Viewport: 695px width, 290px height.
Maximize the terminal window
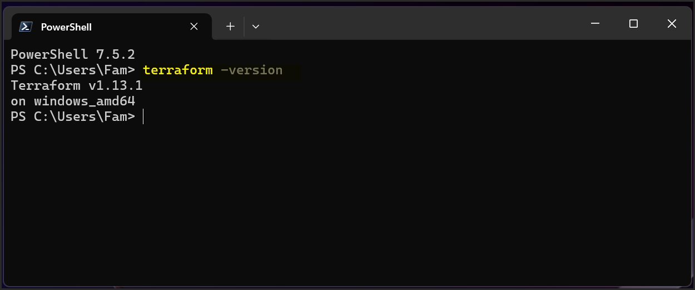click(x=633, y=24)
